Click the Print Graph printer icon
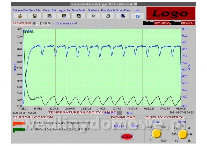 pyautogui.click(x=108, y=16)
